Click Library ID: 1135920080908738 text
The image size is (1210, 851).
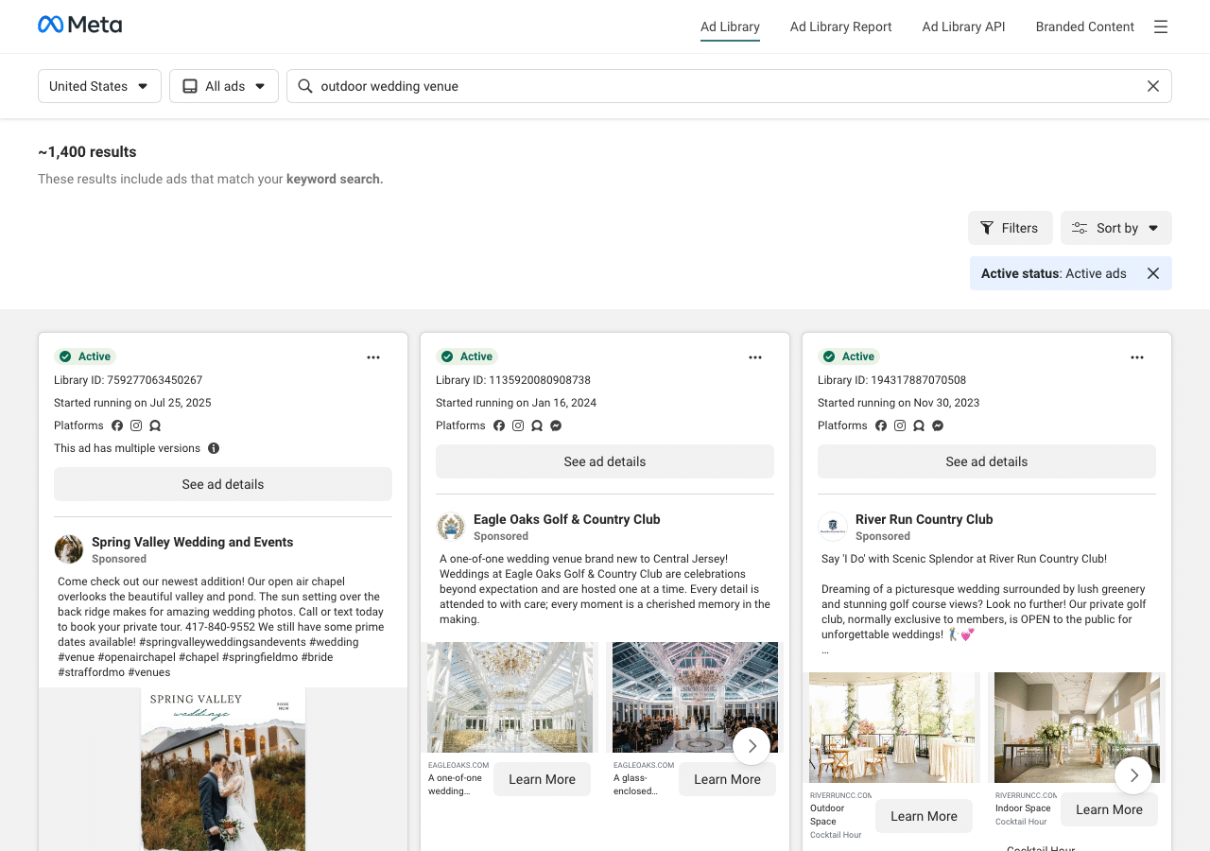pyautogui.click(x=513, y=380)
